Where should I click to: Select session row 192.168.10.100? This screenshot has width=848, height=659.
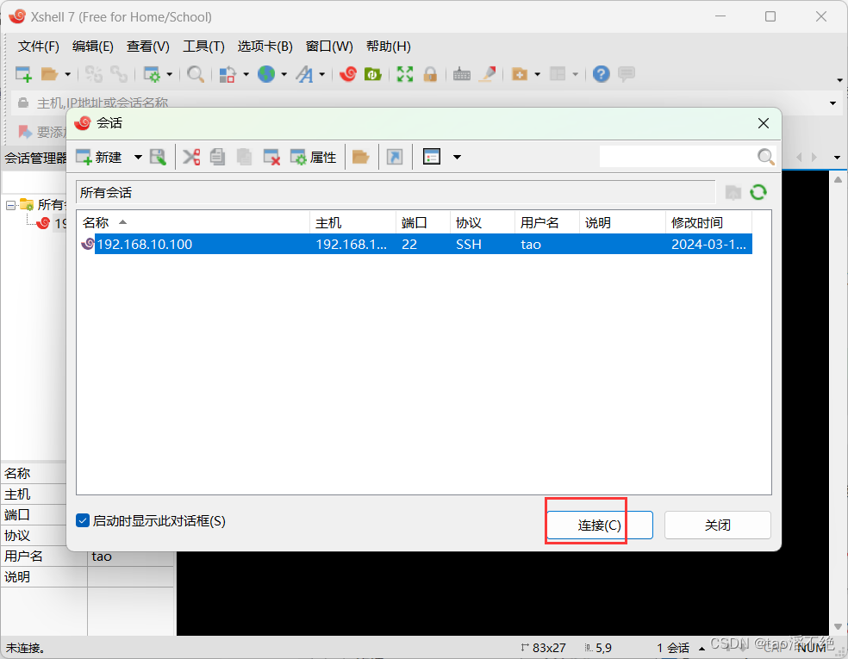click(415, 245)
